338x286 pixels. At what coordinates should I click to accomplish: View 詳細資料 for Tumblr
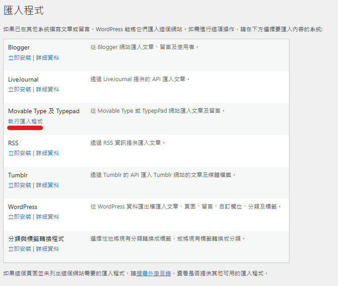click(47, 185)
